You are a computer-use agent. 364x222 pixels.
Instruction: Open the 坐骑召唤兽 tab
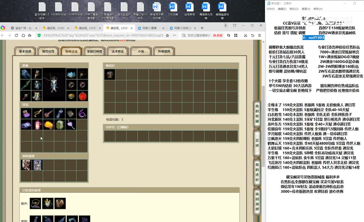click(94, 51)
